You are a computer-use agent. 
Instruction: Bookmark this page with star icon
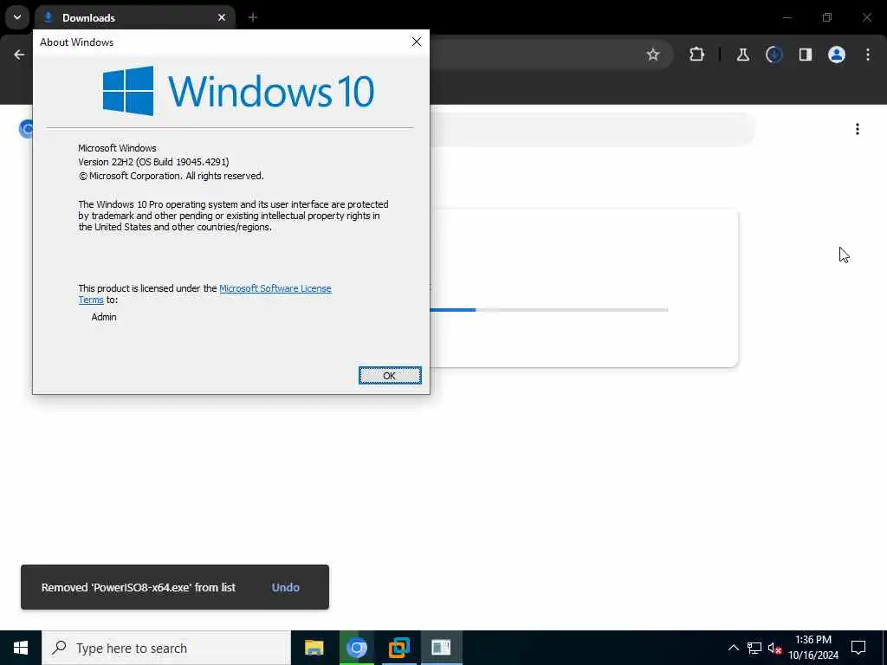(x=653, y=55)
